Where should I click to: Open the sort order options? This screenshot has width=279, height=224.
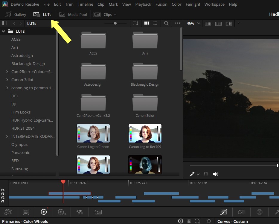pyautogui.click(x=136, y=23)
